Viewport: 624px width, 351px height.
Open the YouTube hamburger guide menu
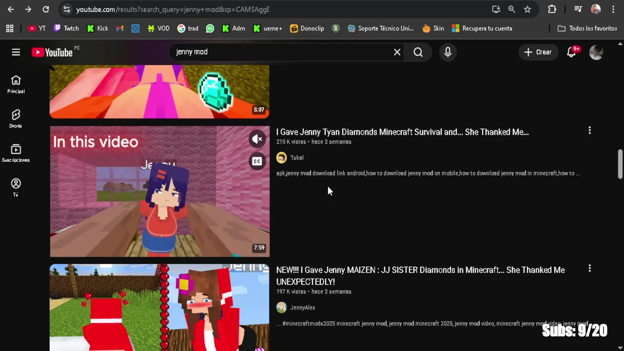pyautogui.click(x=16, y=52)
